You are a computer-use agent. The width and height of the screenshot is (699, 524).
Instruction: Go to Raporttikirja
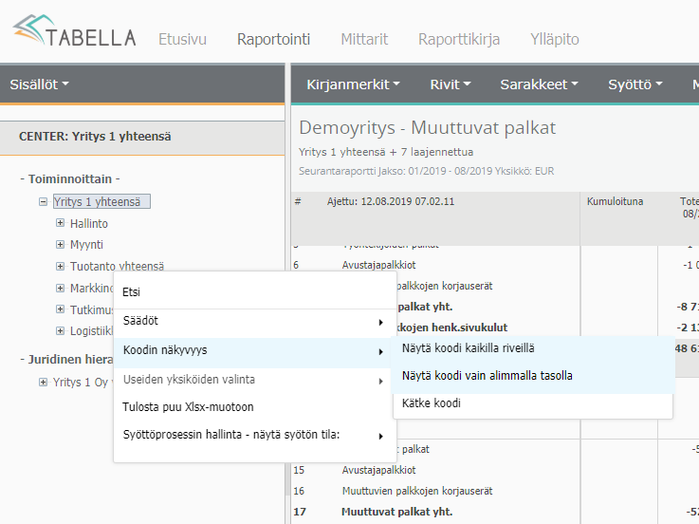[x=459, y=39]
